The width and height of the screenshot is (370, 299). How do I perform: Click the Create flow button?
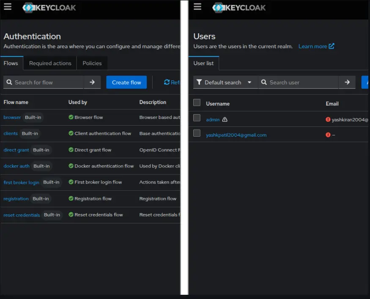[126, 82]
